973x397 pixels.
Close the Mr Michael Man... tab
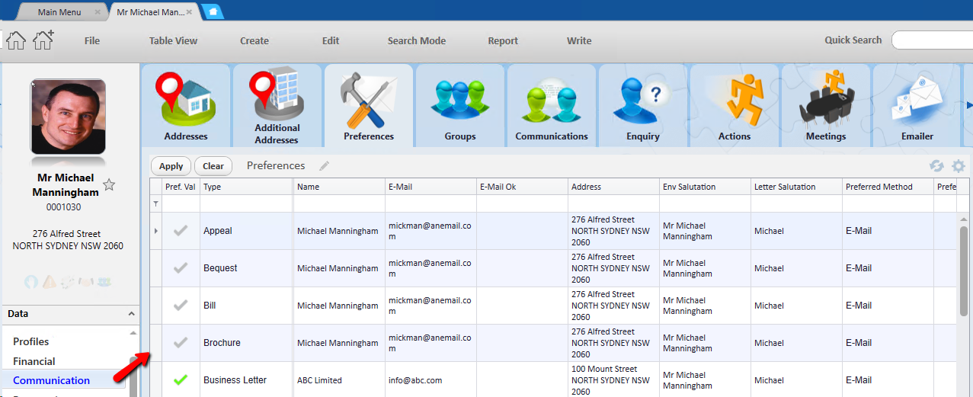(189, 12)
